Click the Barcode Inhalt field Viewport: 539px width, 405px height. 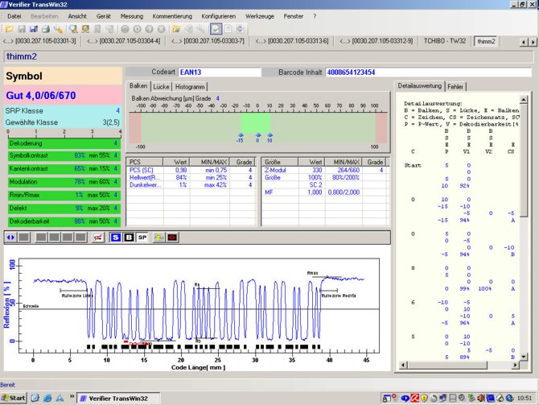pos(428,72)
